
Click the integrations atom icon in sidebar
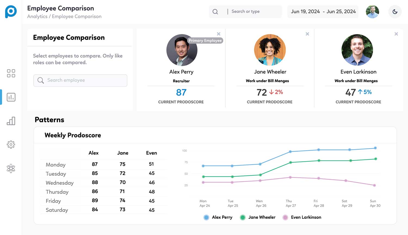tap(11, 168)
